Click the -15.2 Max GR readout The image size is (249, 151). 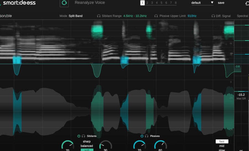tap(241, 95)
